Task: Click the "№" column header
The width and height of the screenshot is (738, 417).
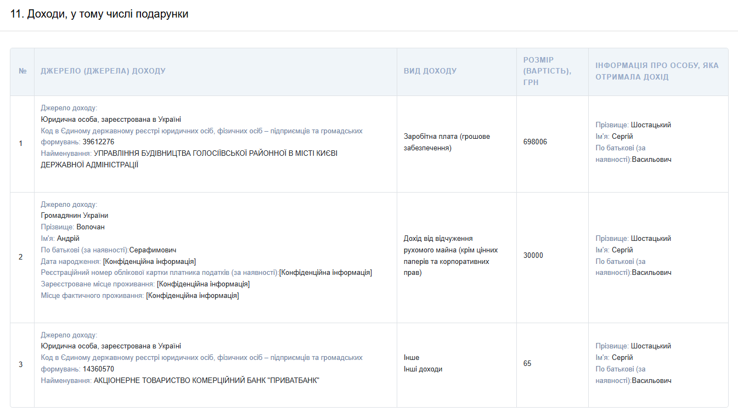Action: (x=22, y=71)
